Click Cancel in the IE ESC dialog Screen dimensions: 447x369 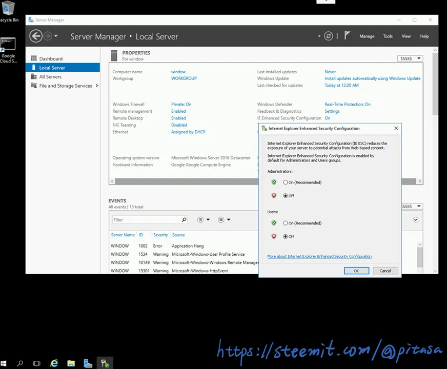coord(385,271)
